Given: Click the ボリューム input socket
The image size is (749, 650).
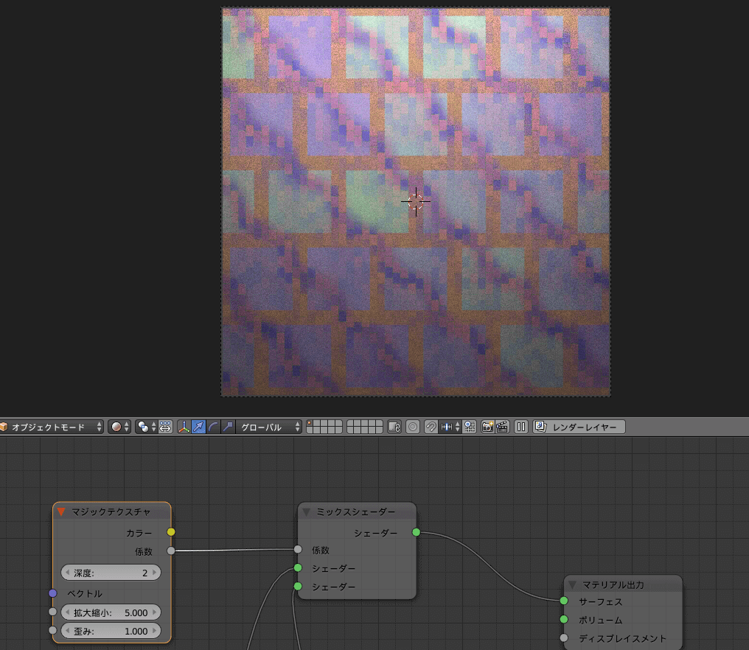Looking at the screenshot, I should (564, 620).
